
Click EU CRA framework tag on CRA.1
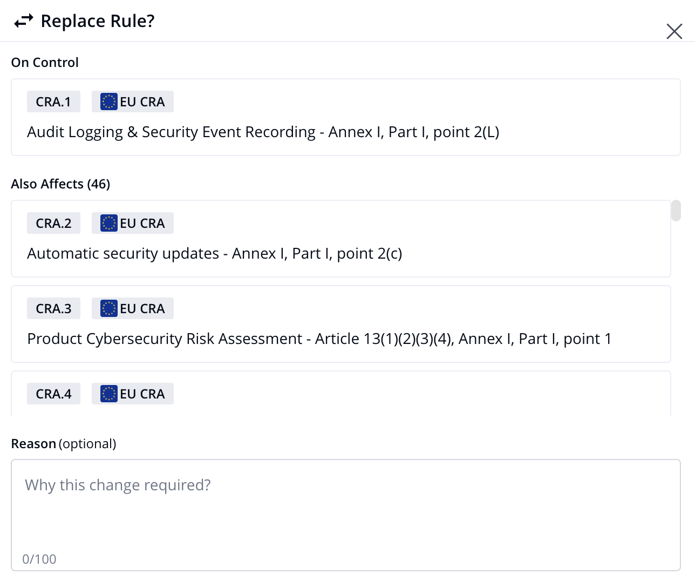(133, 102)
